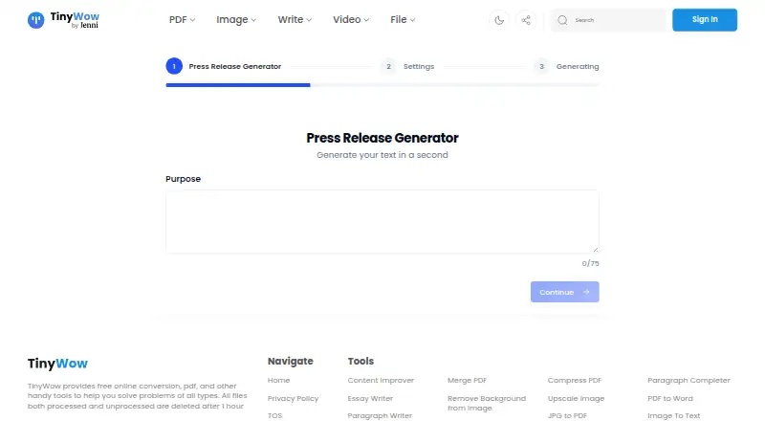Click the blue step progress bar
This screenshot has width=765, height=421.
coord(238,85)
